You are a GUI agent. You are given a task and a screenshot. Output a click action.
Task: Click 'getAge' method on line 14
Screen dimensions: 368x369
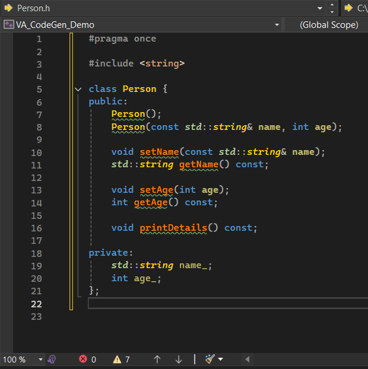coord(151,203)
